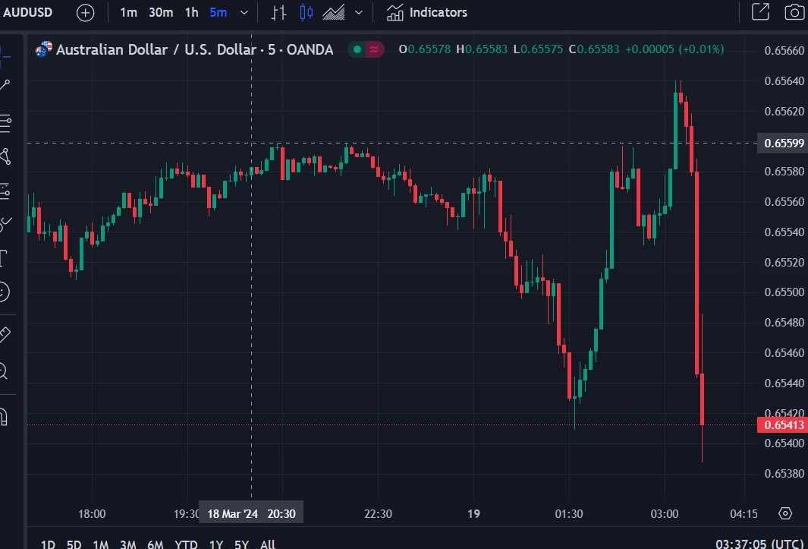The image size is (808, 549).
Task: Click time axis label 22:30
Action: [378, 514]
